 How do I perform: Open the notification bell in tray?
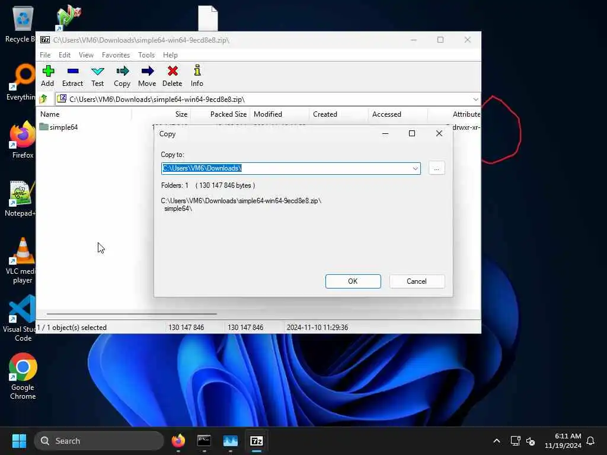[590, 441]
